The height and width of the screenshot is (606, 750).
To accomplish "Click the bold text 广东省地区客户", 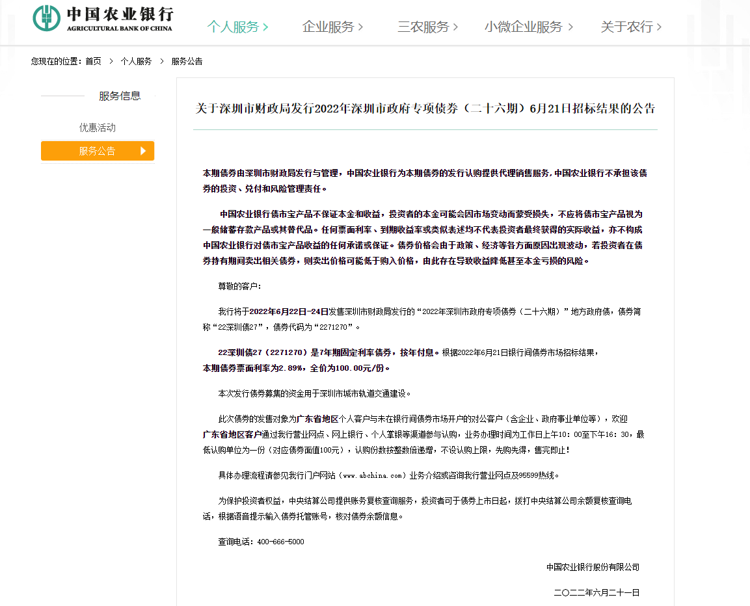I will 232,435.
